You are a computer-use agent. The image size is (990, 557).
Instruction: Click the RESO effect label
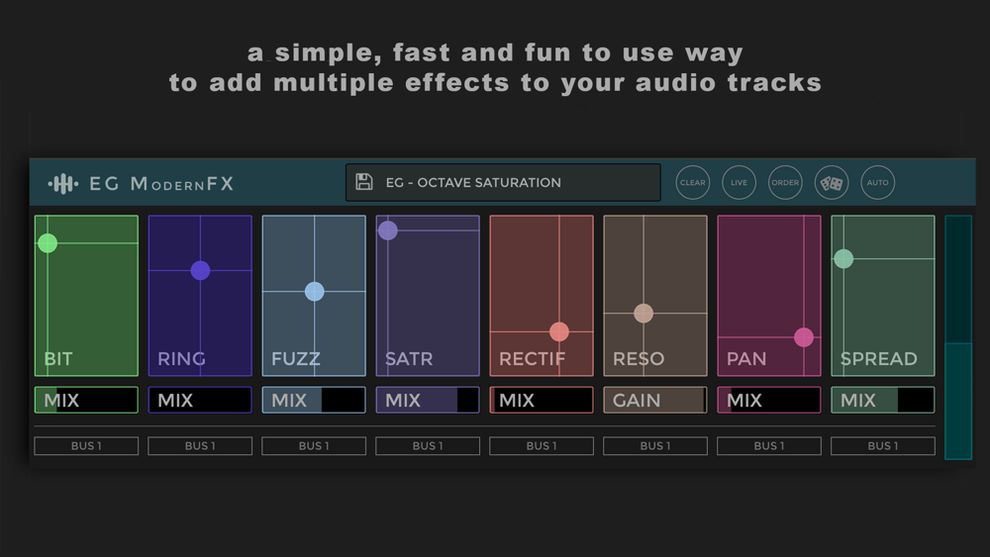click(x=639, y=359)
